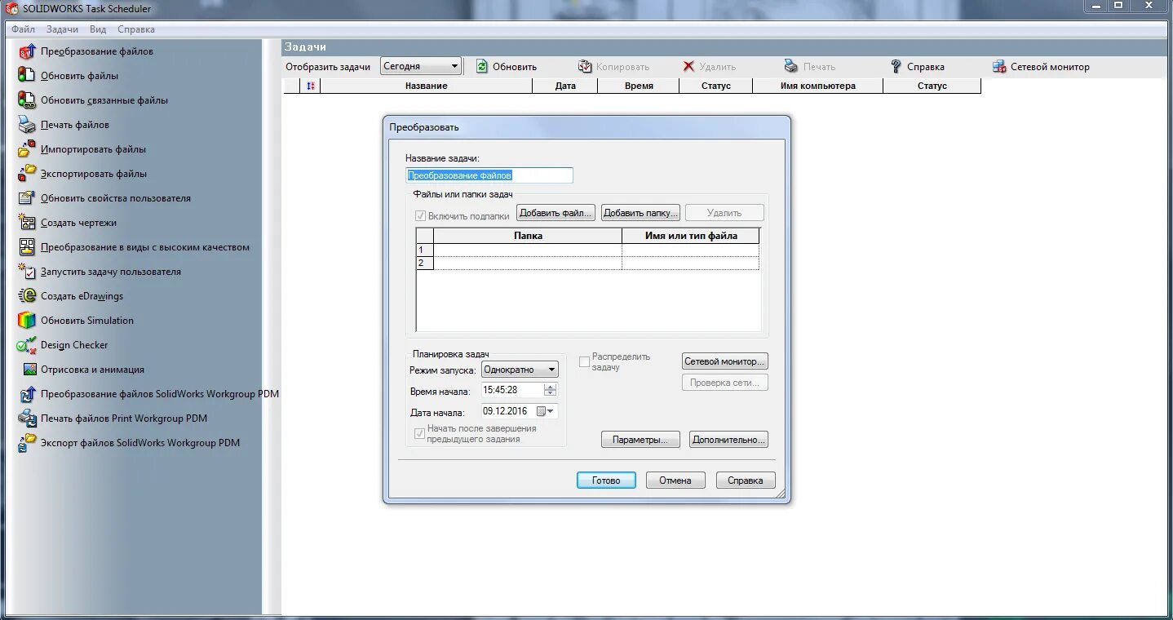Click the Импортировать файлы icon
Image resolution: width=1173 pixels, height=620 pixels.
point(27,149)
